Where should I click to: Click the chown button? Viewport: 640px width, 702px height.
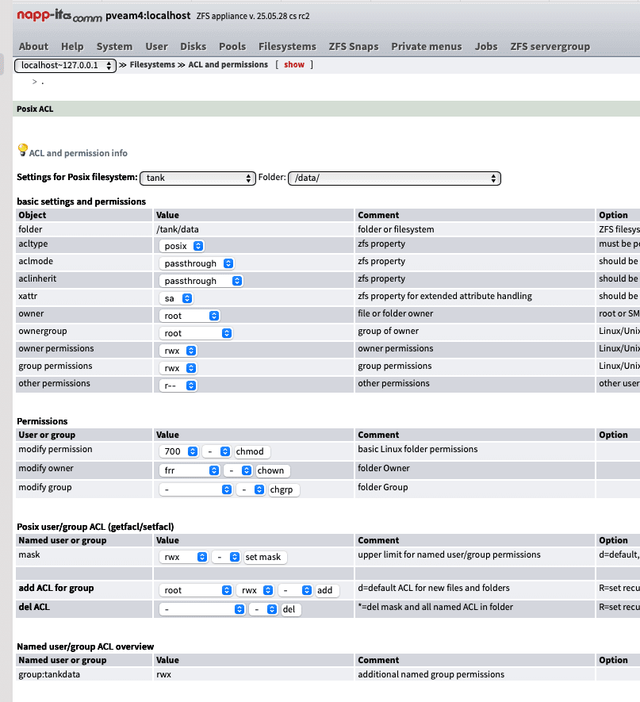click(x=270, y=470)
